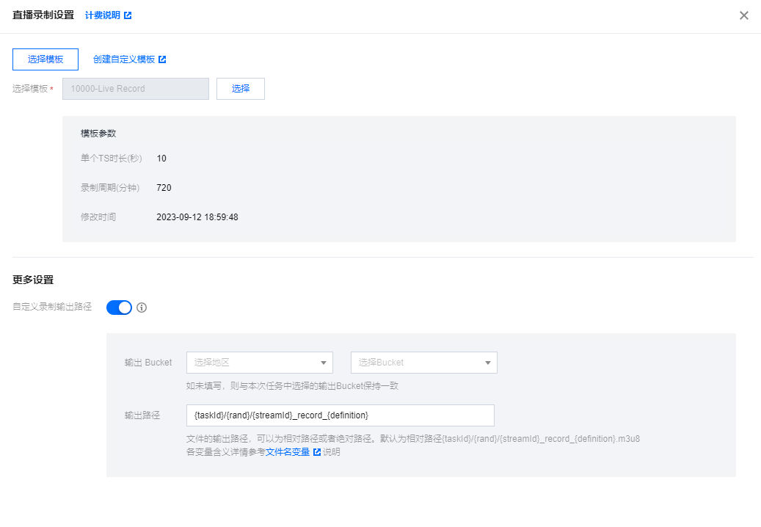Click the 更多设置 section heading
The image size is (761, 527).
33,280
